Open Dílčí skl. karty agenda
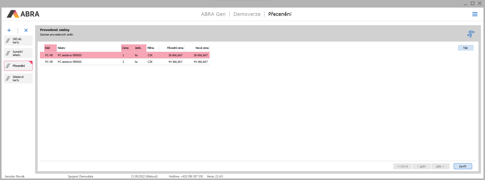485x180 pixels. 18,41
